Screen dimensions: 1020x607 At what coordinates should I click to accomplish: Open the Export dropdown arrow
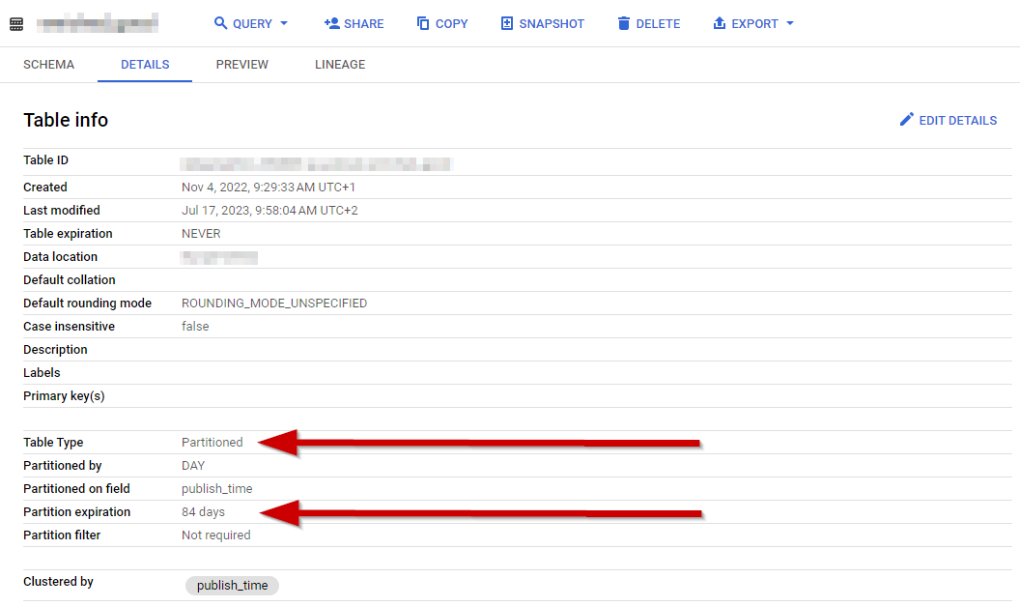pyautogui.click(x=790, y=23)
